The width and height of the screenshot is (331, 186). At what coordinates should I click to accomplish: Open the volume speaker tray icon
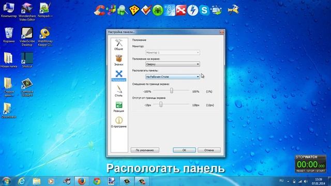pyautogui.click(x=306, y=181)
